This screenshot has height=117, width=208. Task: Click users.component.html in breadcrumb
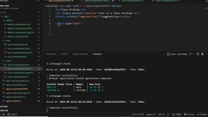point(97,6)
